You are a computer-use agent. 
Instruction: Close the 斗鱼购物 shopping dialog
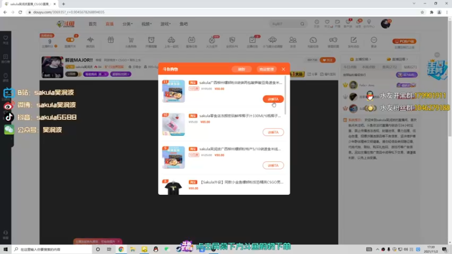[x=284, y=69]
